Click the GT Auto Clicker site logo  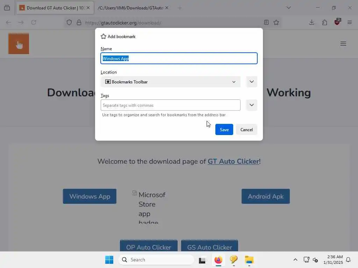pyautogui.click(x=19, y=44)
